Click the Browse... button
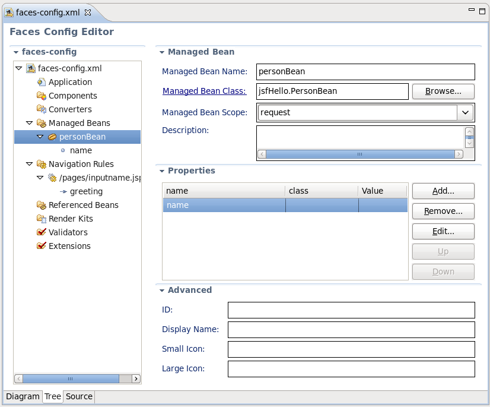 pyautogui.click(x=443, y=92)
